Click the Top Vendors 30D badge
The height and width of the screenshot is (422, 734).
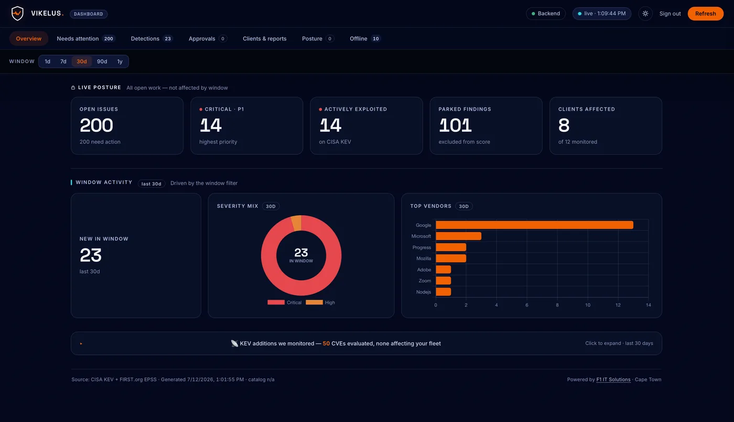(464, 206)
